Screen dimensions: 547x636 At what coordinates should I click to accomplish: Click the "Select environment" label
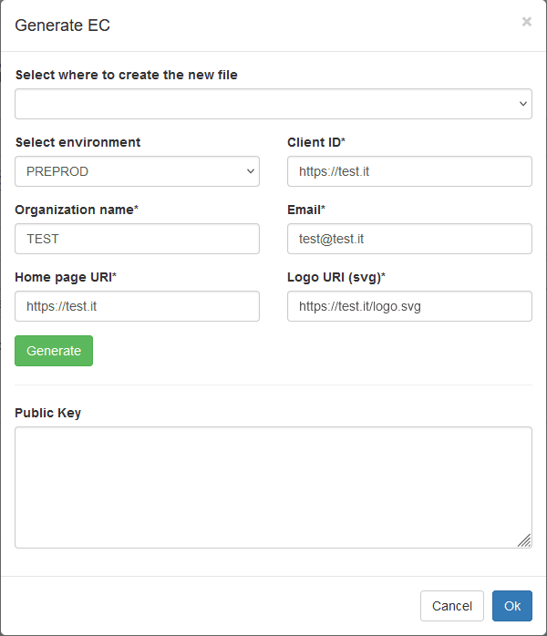tap(77, 142)
